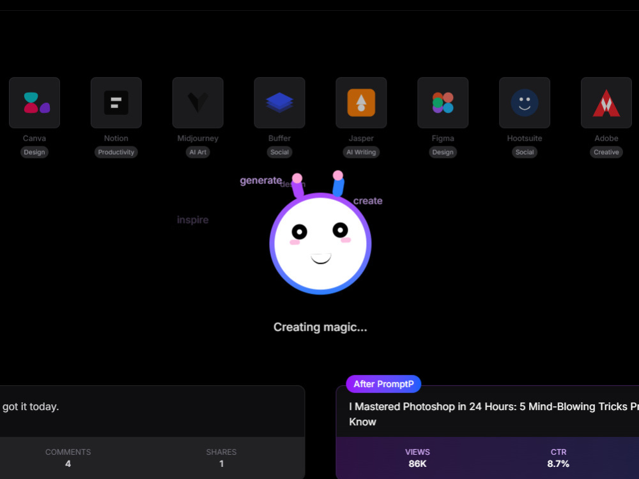Click the AI Writing tag
The height and width of the screenshot is (479, 639).
pos(361,152)
